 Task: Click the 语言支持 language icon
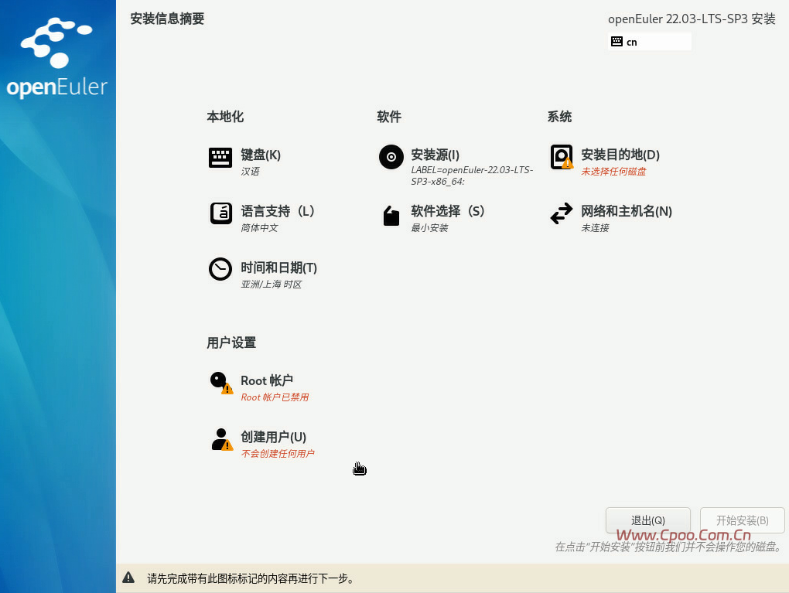[220, 213]
